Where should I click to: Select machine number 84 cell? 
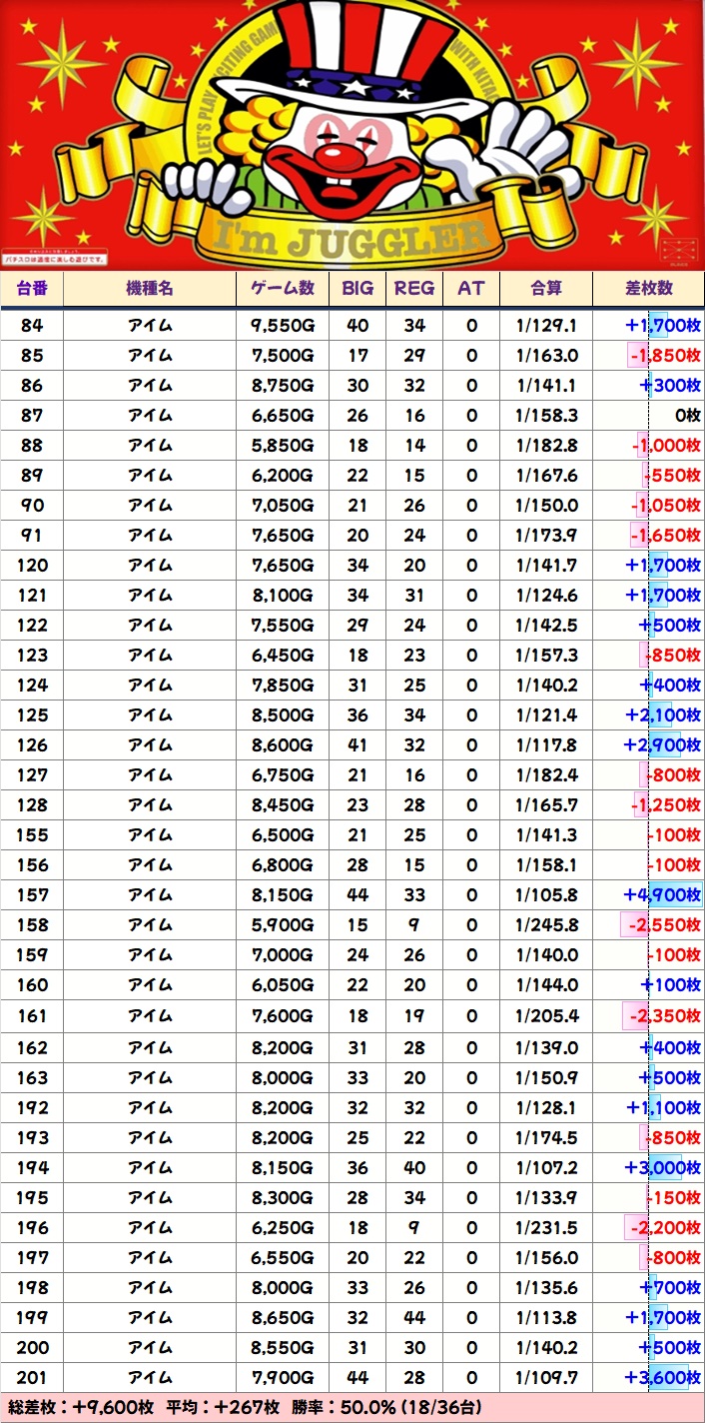32,326
